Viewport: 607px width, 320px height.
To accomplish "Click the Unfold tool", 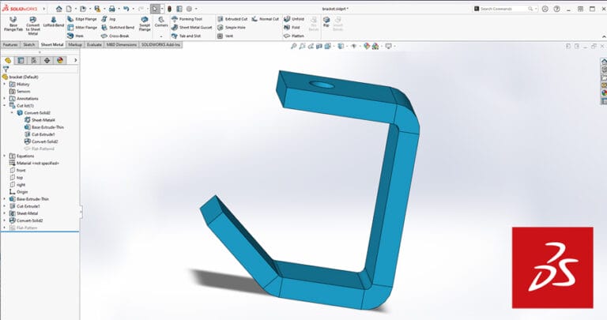I will pos(293,17).
